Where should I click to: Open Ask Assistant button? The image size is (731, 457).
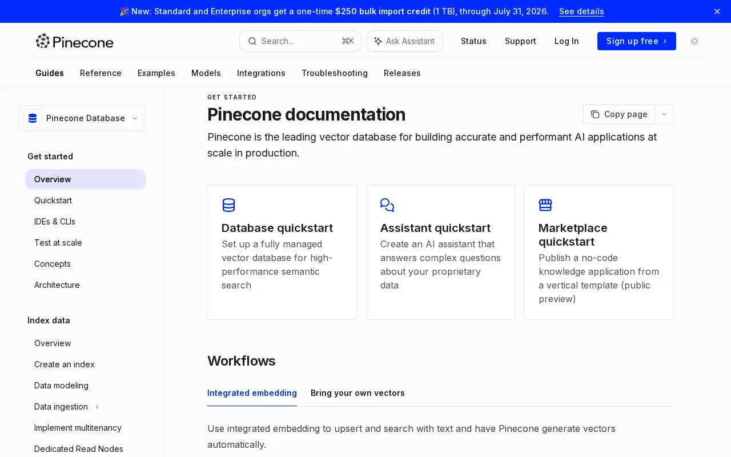point(404,41)
